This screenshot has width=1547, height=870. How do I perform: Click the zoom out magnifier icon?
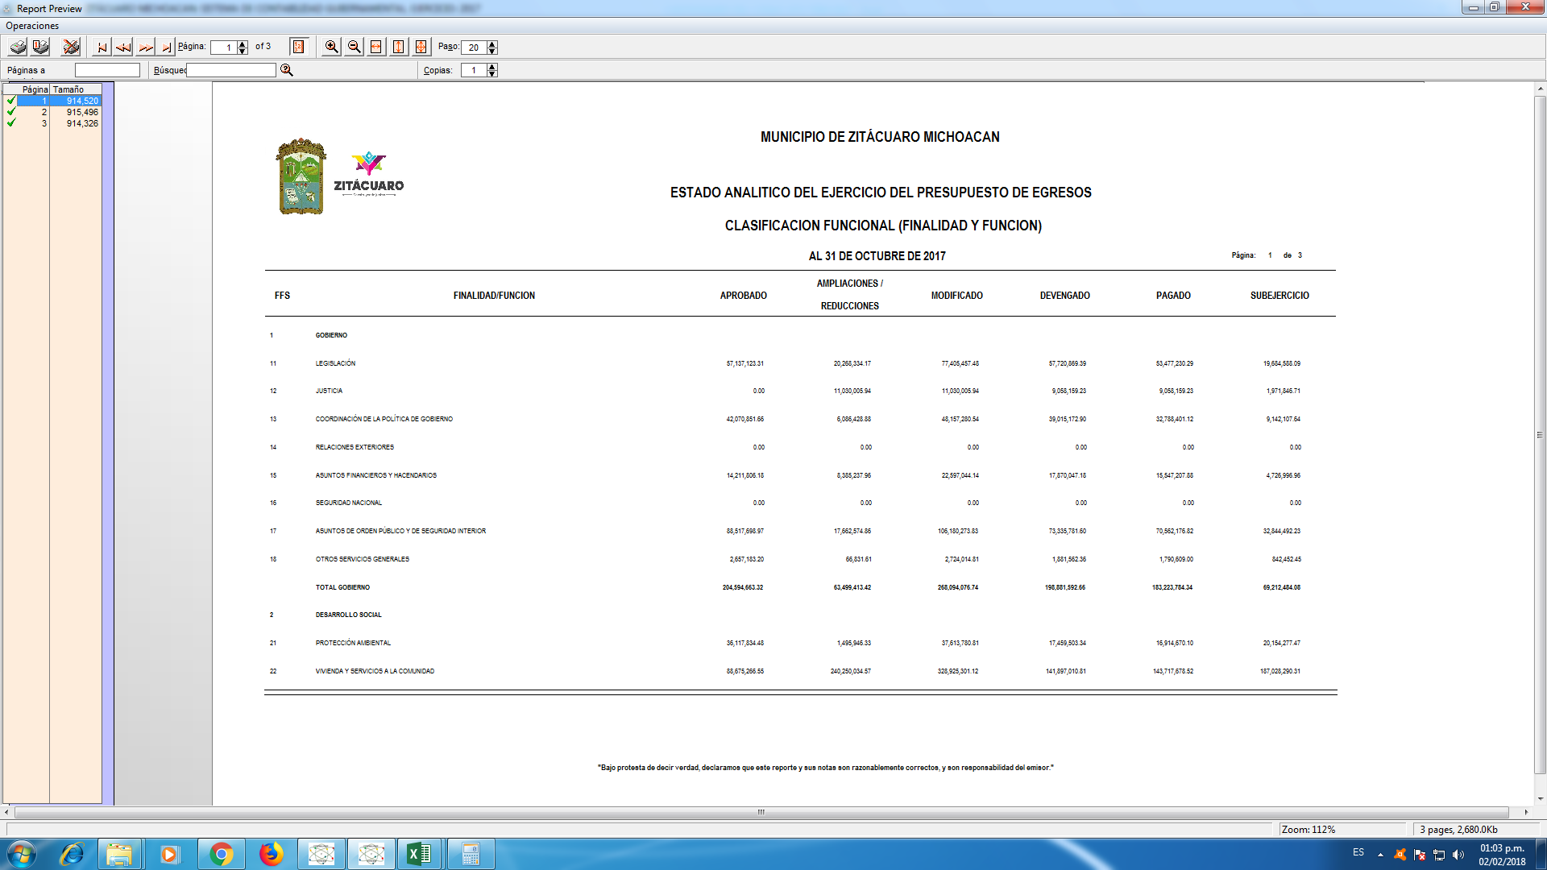(x=354, y=47)
